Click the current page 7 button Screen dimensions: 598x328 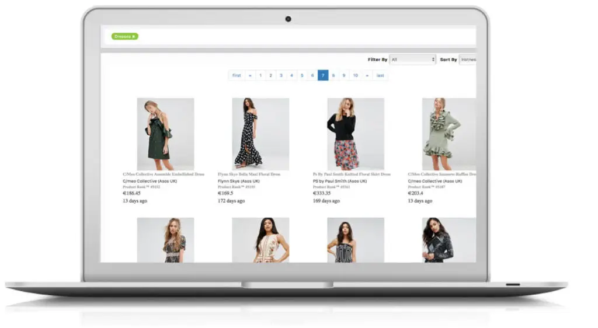[323, 75]
